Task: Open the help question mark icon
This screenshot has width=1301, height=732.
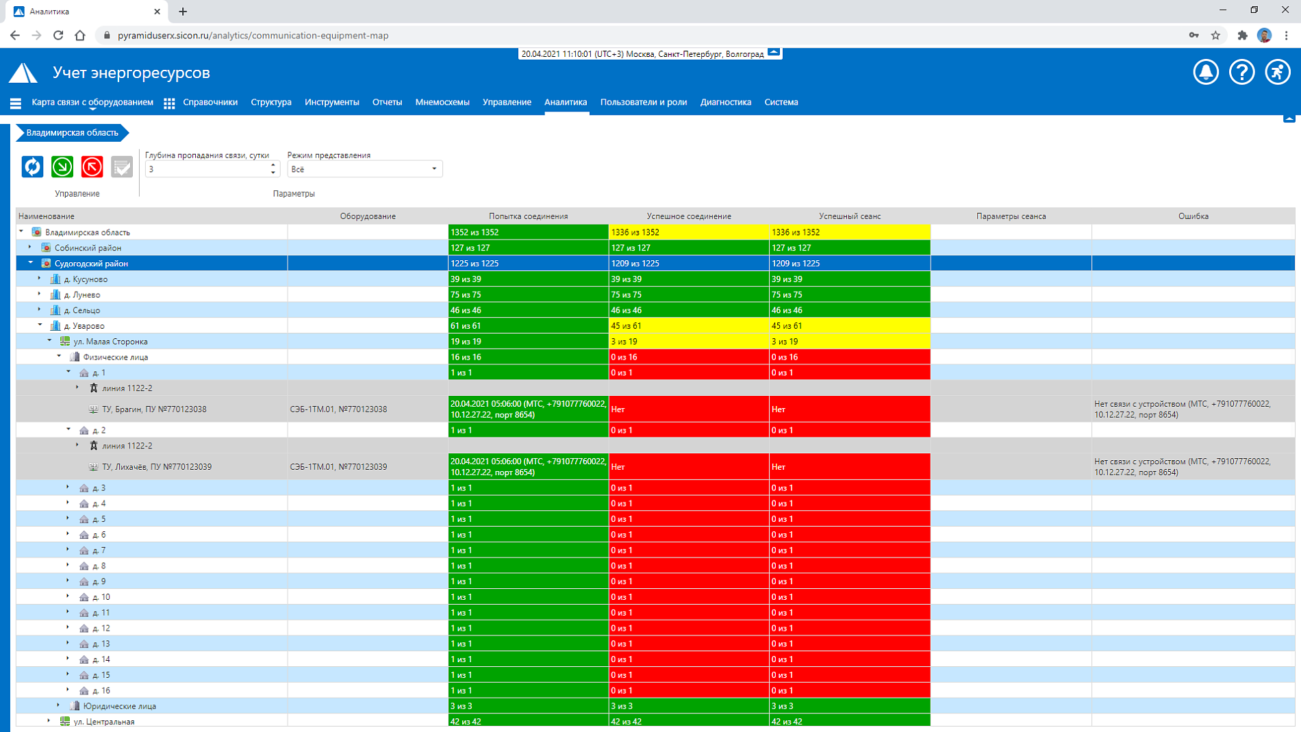Action: tap(1241, 72)
